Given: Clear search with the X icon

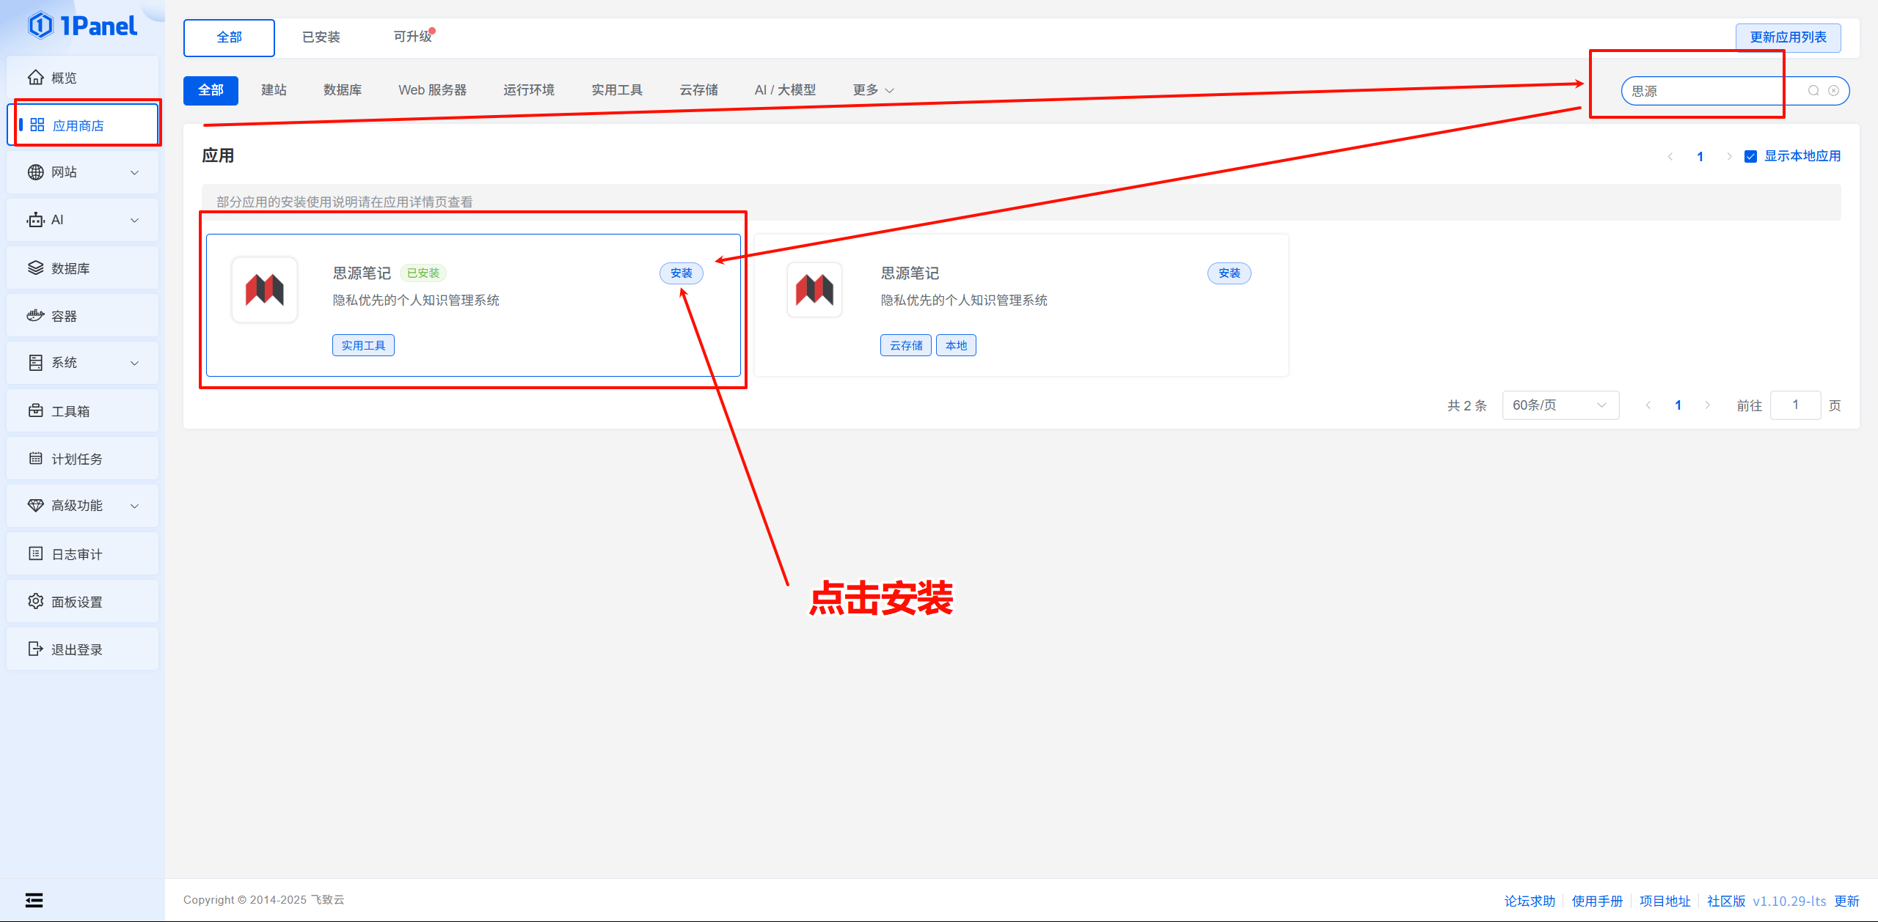Looking at the screenshot, I should (x=1833, y=91).
